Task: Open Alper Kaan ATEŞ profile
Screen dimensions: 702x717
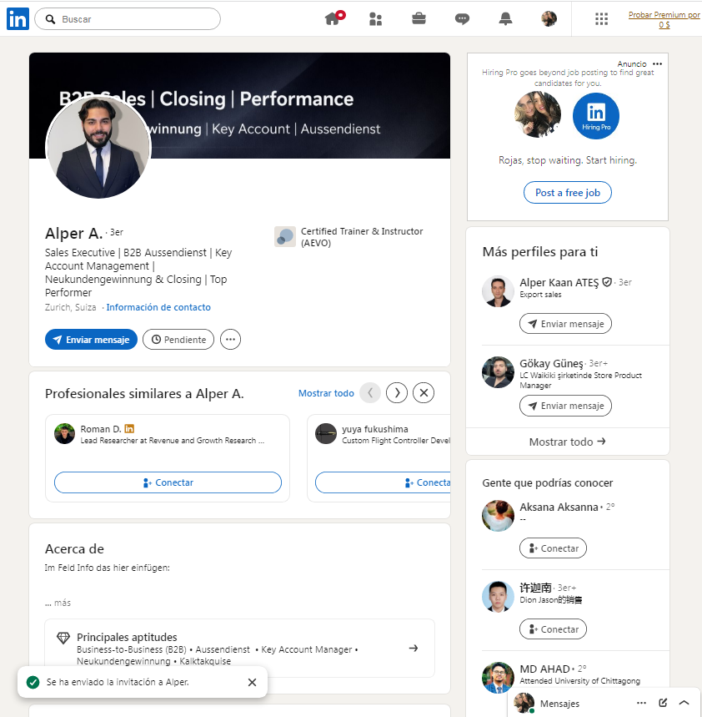Action: (x=559, y=283)
